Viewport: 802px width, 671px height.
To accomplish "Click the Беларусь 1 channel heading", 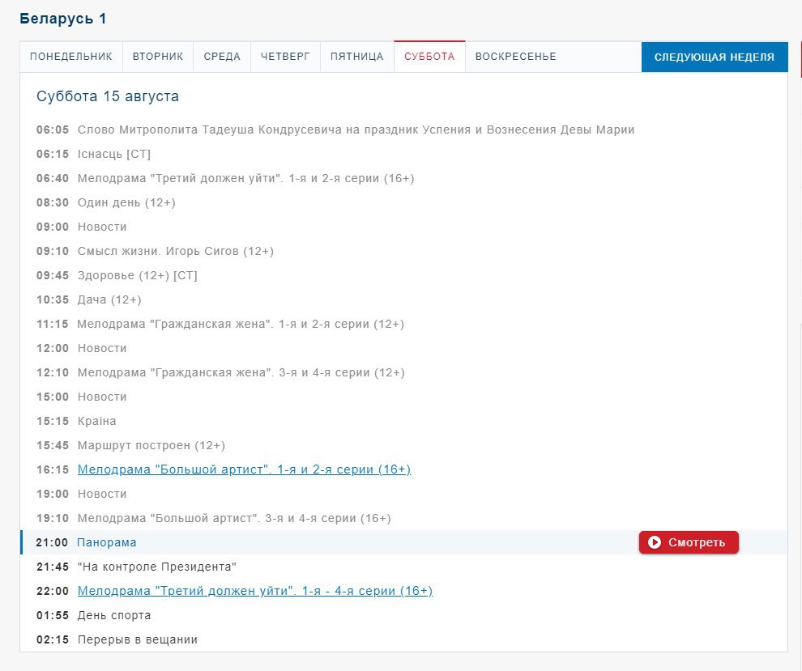I will coord(63,19).
